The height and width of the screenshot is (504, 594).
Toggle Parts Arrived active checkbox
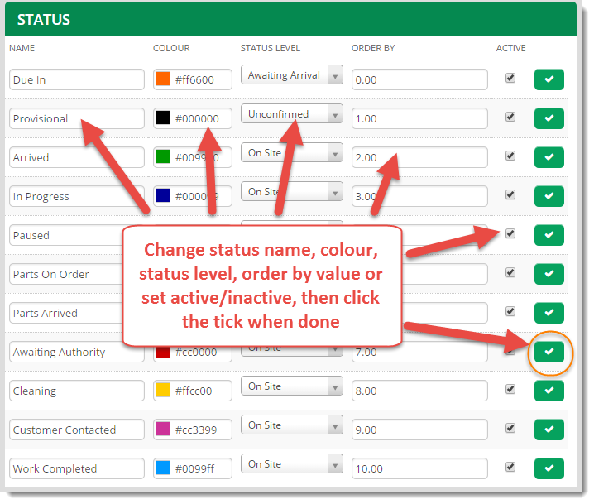(510, 311)
